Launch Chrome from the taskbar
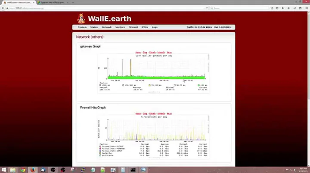 click(23, 170)
